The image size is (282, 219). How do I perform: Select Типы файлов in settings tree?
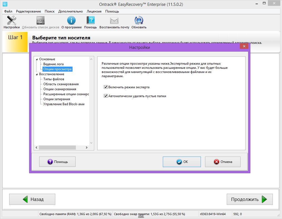[54, 79]
